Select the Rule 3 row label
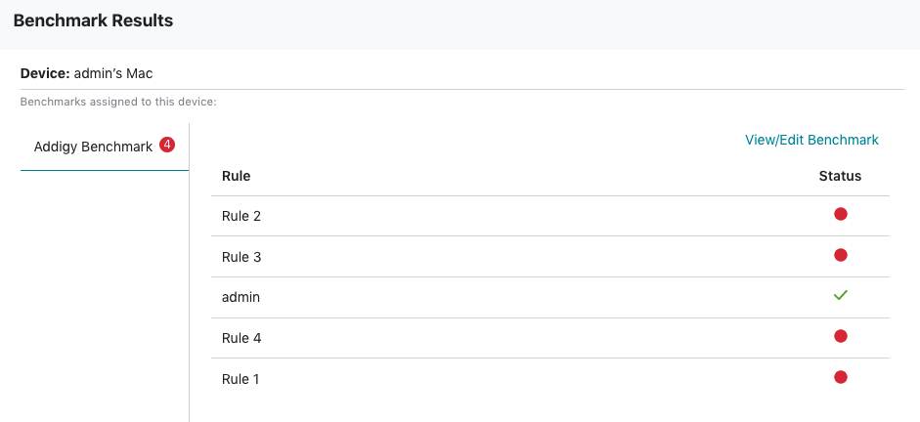The width and height of the screenshot is (920, 422). pyautogui.click(x=241, y=257)
